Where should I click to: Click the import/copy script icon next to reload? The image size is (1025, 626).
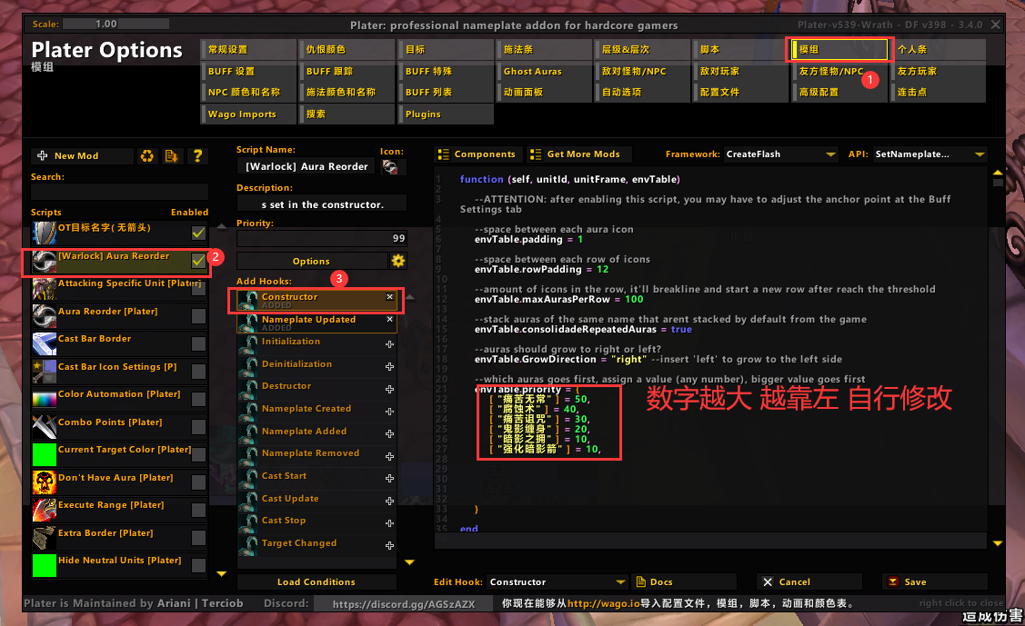[x=172, y=155]
